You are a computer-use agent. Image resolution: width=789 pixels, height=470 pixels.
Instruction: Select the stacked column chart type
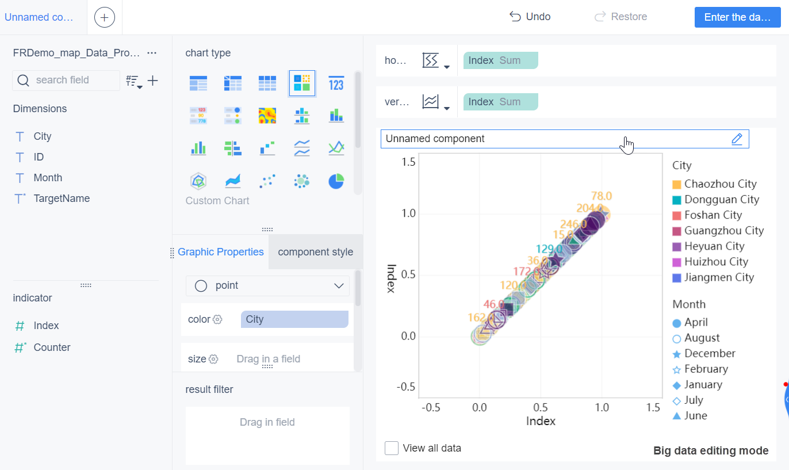point(336,116)
